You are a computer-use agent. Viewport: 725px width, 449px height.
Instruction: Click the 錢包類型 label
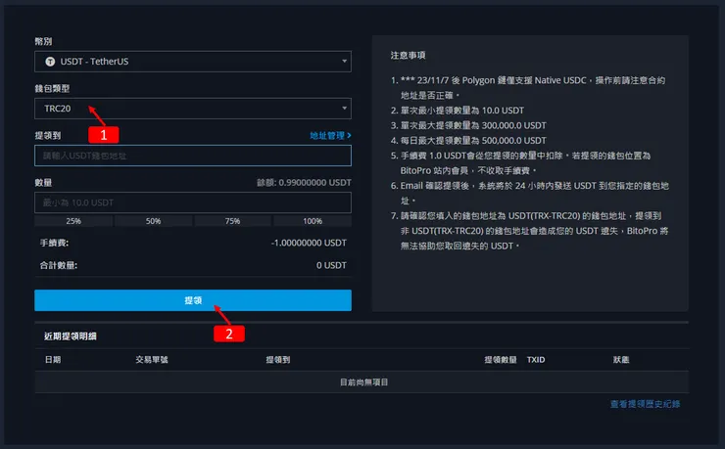[52, 88]
